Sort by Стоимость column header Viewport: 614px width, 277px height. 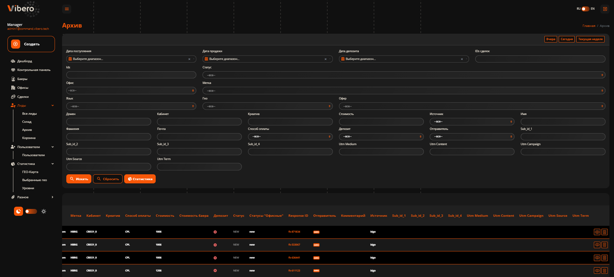click(165, 216)
